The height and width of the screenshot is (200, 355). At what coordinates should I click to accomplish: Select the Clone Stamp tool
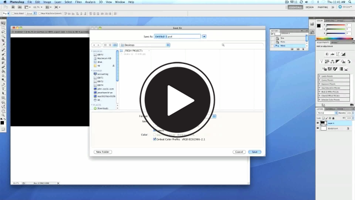[x=3, y=59]
